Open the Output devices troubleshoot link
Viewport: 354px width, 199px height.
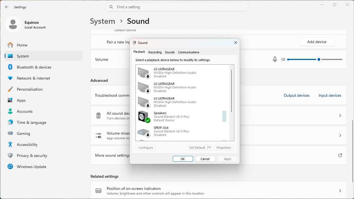[296, 95]
